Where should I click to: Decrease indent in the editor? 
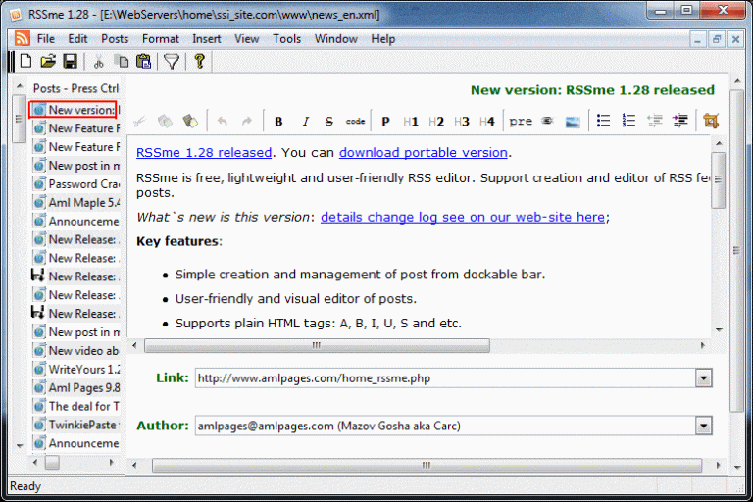[655, 121]
